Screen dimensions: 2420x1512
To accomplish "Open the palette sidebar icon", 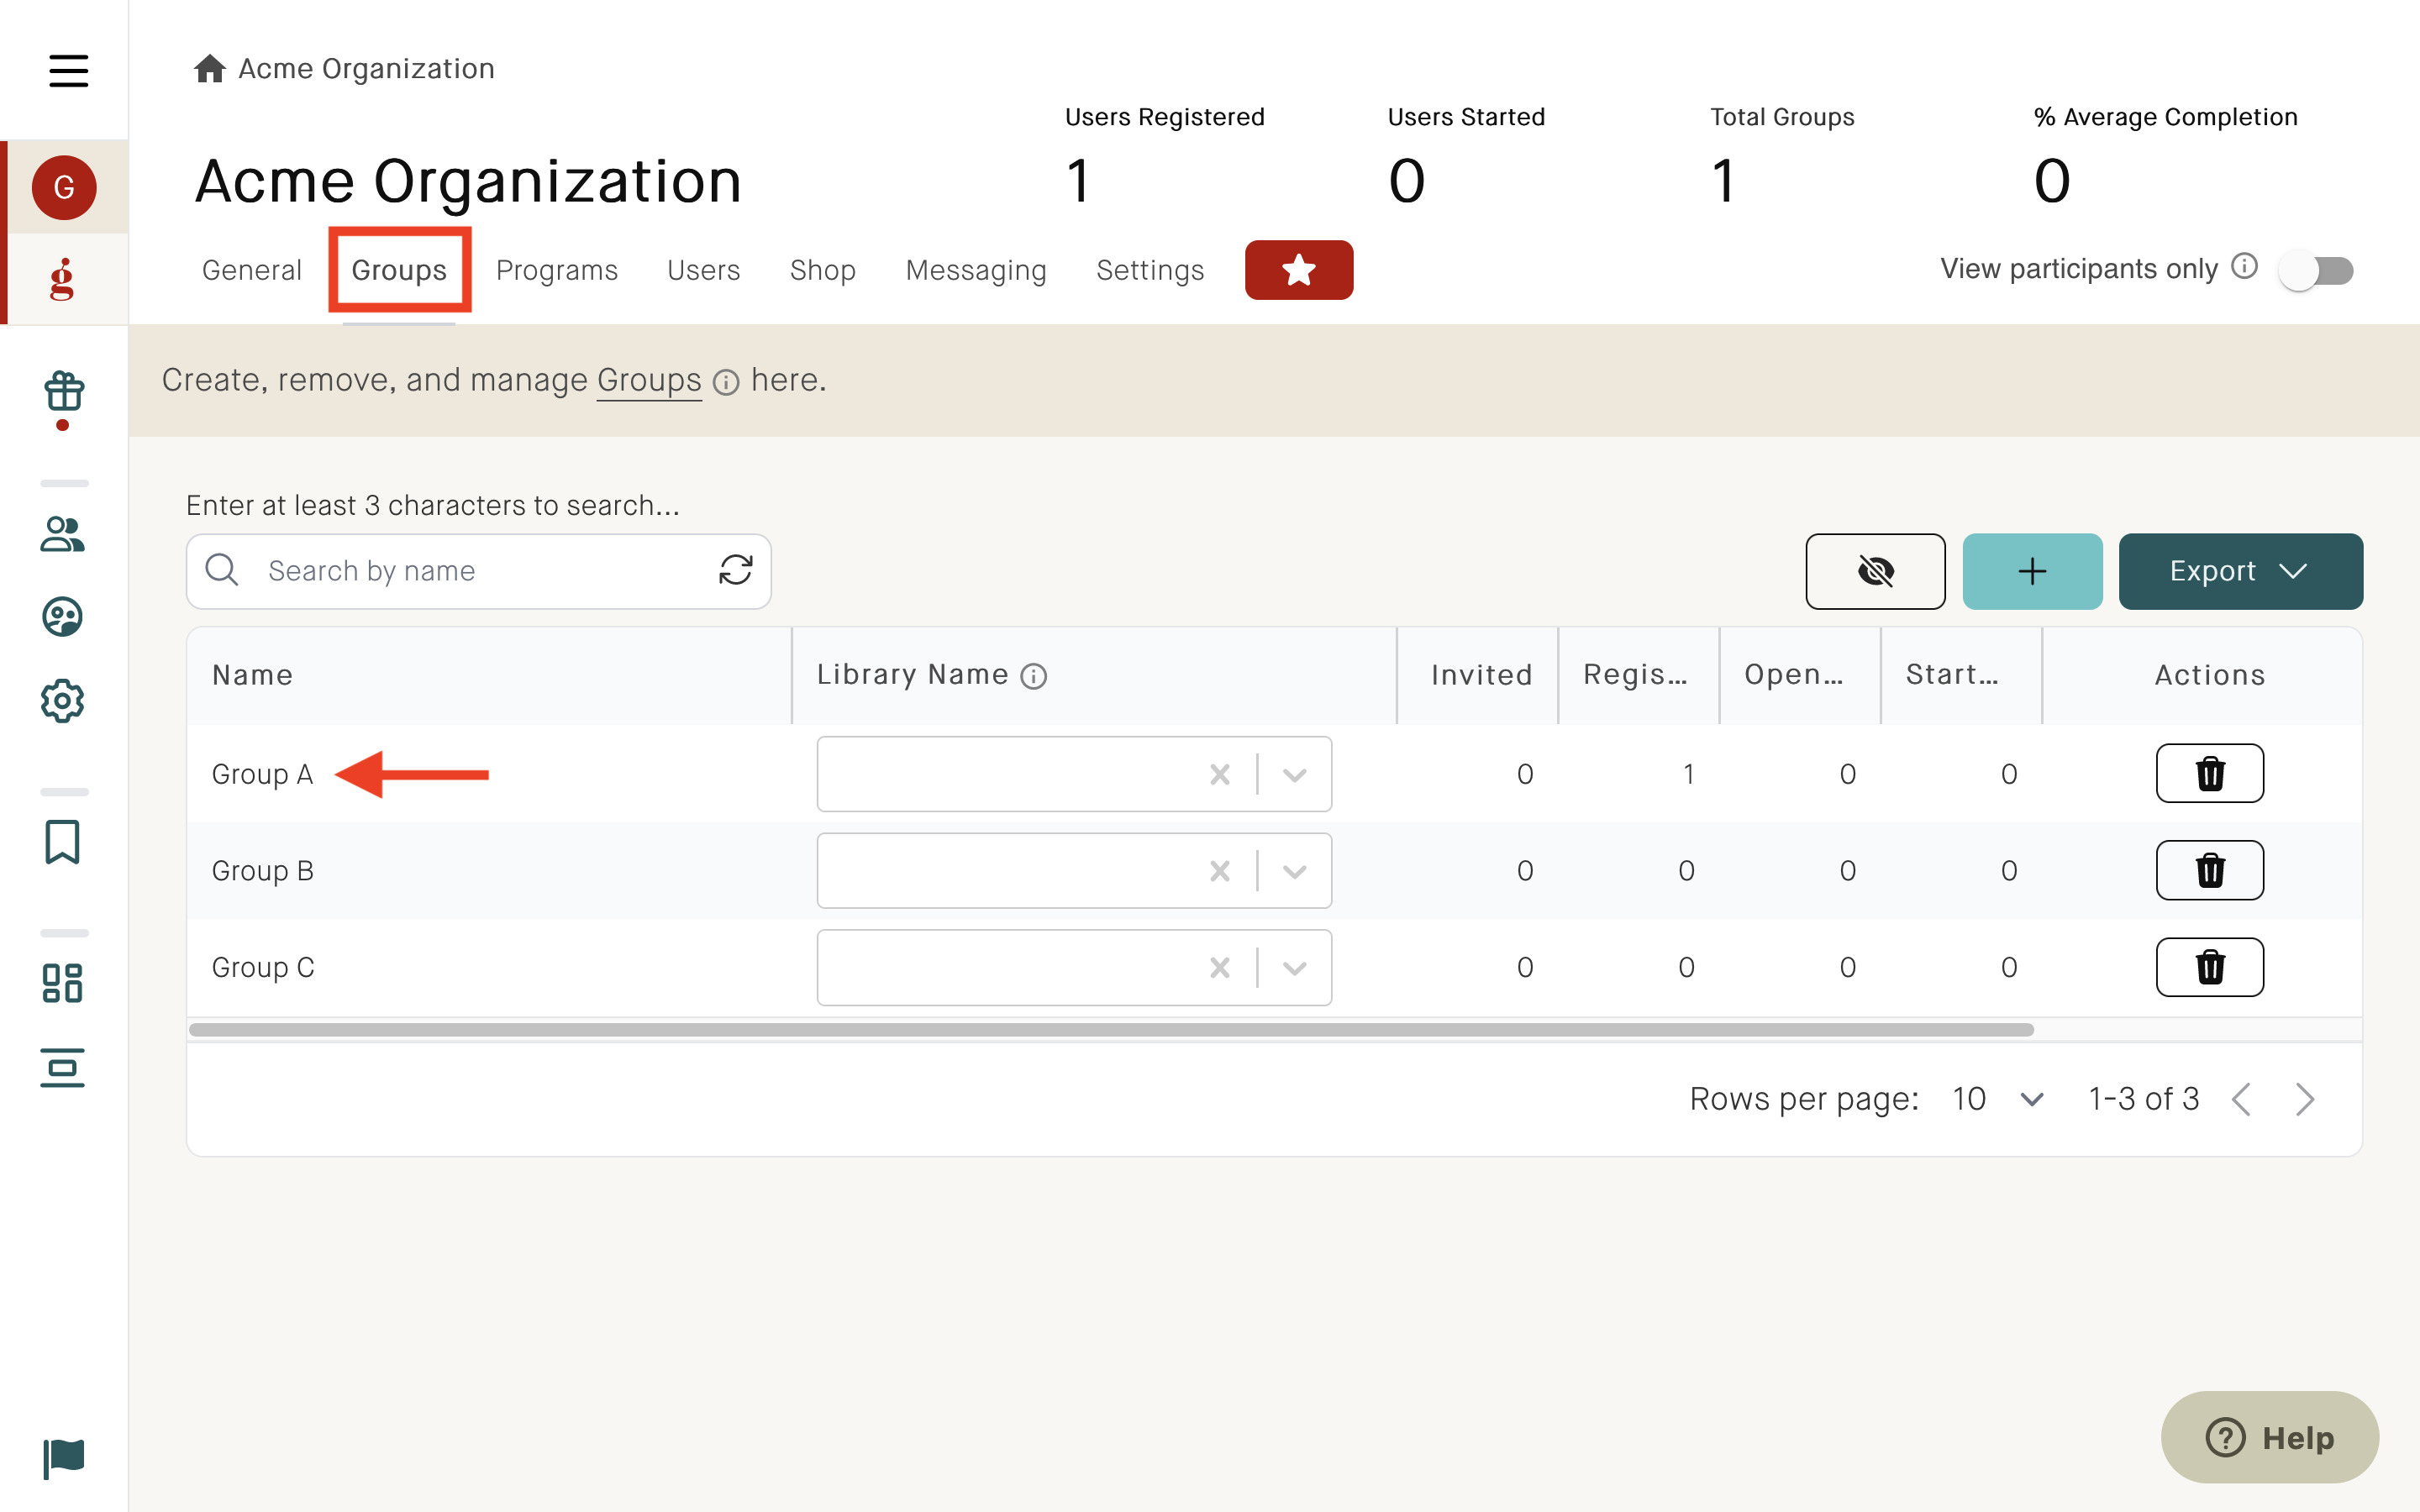I will pyautogui.click(x=62, y=617).
